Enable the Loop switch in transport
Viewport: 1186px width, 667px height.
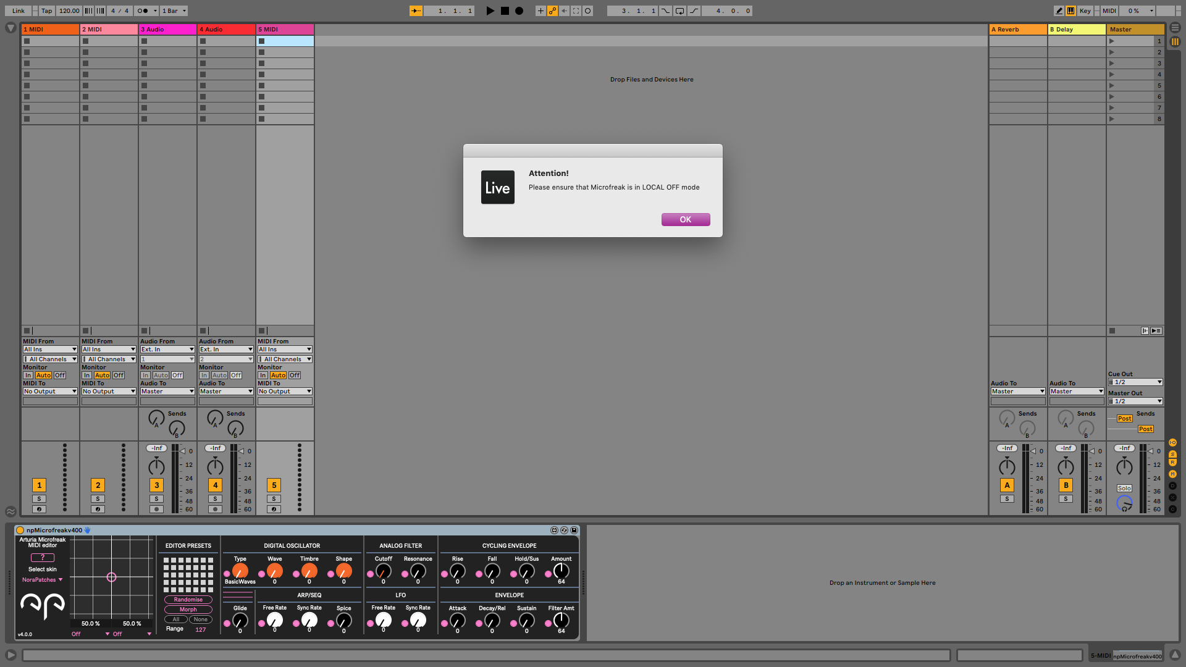pos(679,10)
